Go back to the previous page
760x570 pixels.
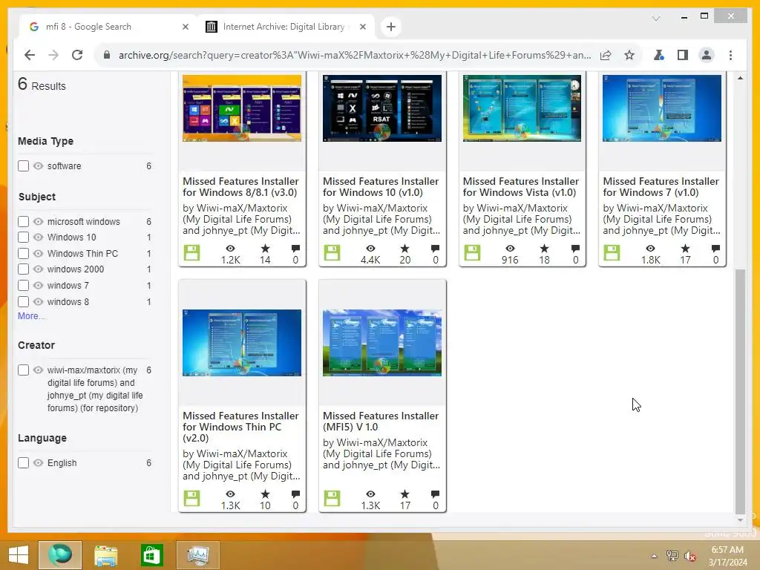coord(30,55)
